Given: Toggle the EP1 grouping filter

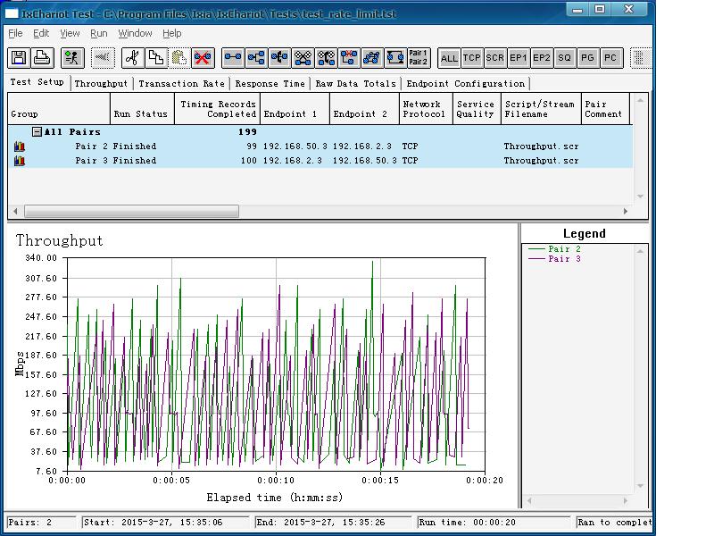Looking at the screenshot, I should coord(519,58).
